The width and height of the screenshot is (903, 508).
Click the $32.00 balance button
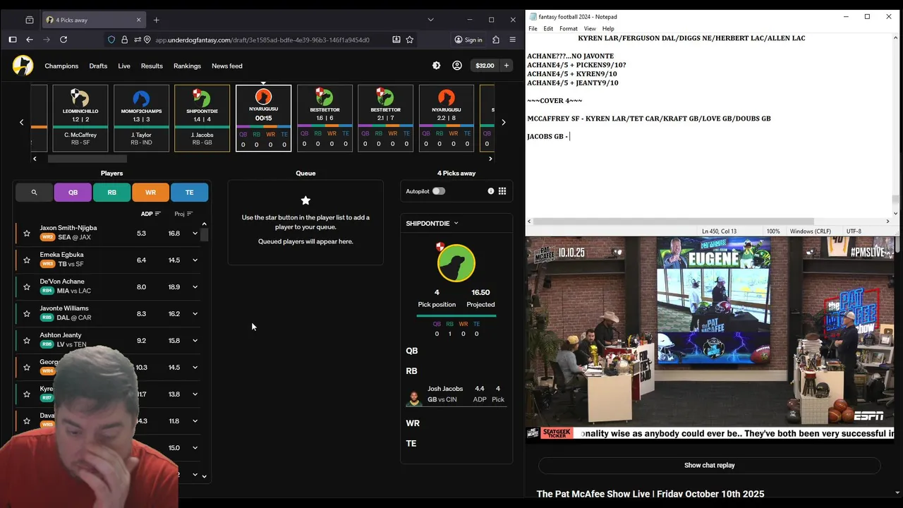[x=485, y=66]
